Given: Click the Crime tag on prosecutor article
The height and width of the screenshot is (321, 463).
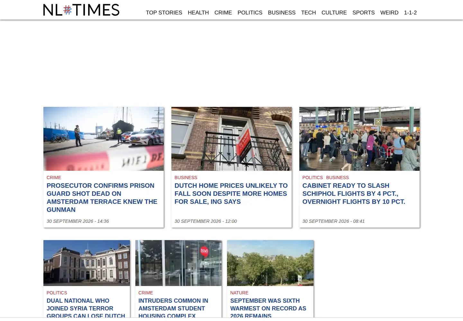Looking at the screenshot, I should click(x=54, y=178).
